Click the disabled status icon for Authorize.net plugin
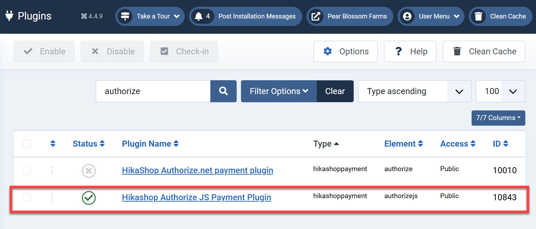The height and width of the screenshot is (229, 536). (89, 171)
